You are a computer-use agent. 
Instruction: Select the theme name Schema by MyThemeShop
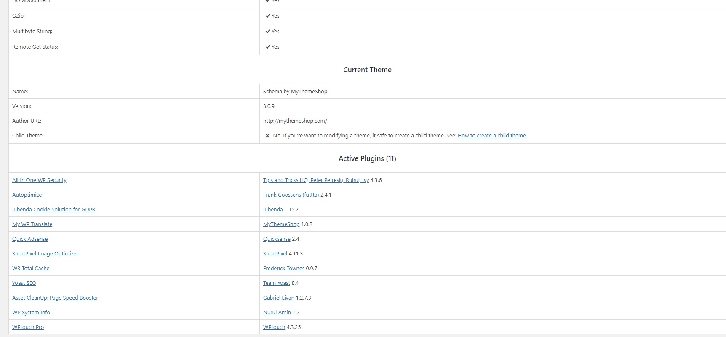(x=295, y=92)
